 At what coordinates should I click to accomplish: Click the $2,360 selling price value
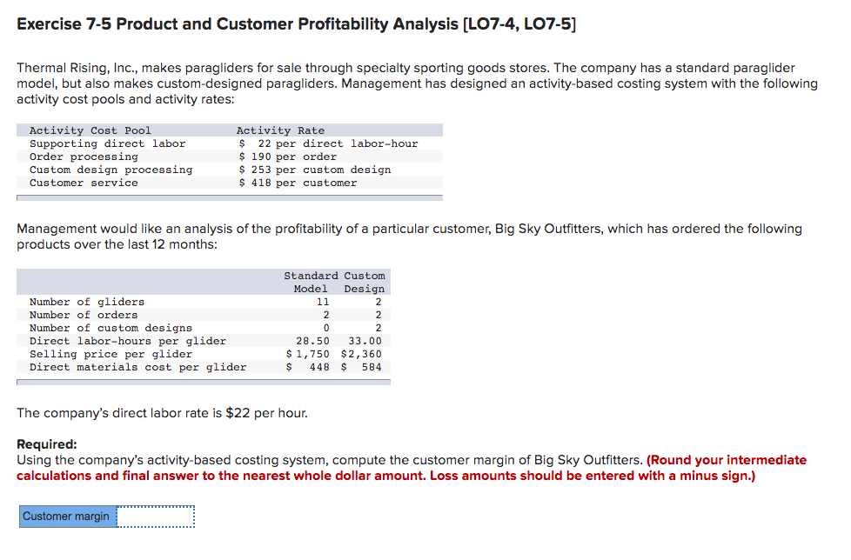(361, 354)
